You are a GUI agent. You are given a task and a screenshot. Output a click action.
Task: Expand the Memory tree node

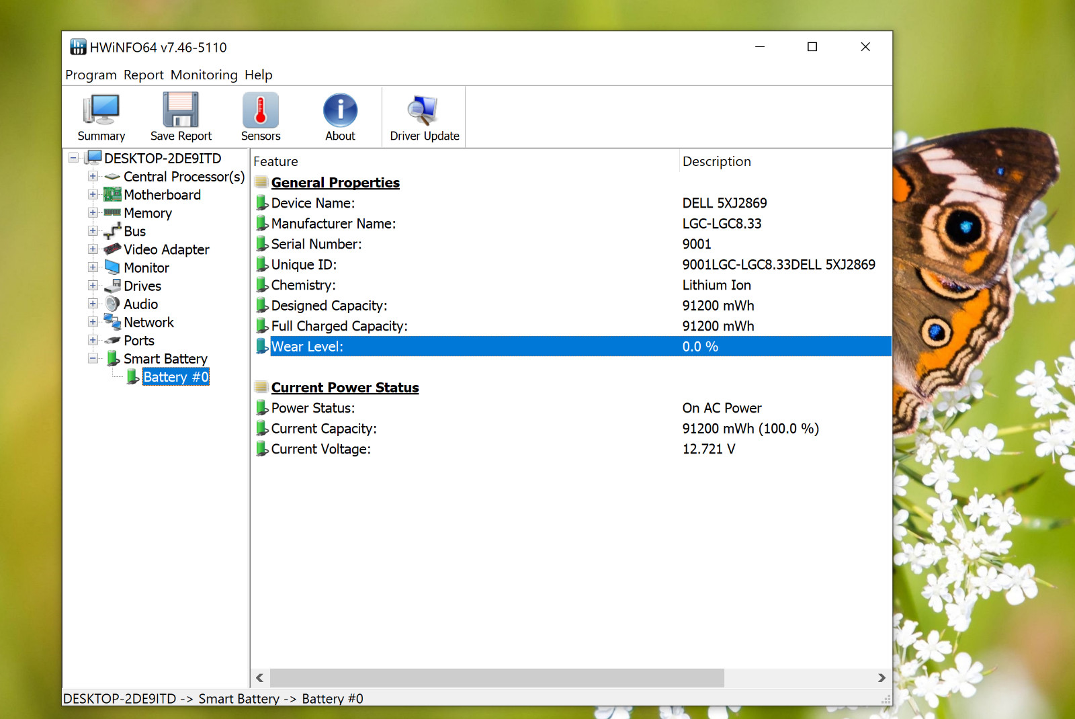tap(93, 213)
